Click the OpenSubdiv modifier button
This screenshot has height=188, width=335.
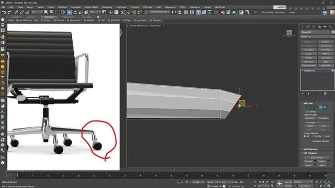point(326,58)
